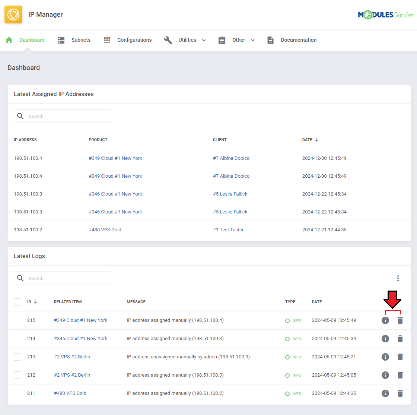Sort logs by ID arrow

35,302
